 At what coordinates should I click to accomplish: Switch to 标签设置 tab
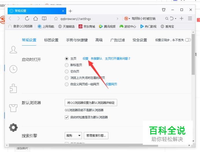click(x=51, y=40)
